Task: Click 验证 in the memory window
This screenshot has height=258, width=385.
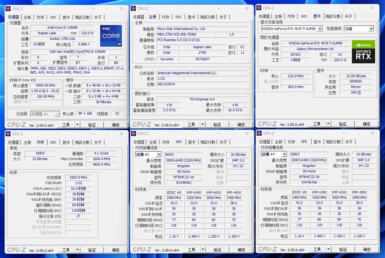Action: 92,250
